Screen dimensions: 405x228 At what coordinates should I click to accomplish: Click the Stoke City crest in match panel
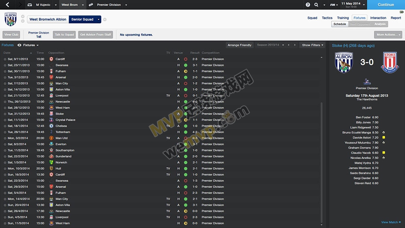(x=390, y=62)
